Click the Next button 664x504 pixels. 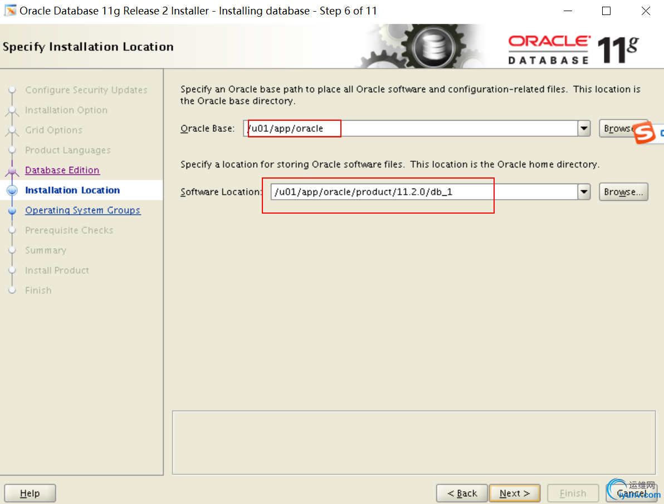pyautogui.click(x=515, y=493)
